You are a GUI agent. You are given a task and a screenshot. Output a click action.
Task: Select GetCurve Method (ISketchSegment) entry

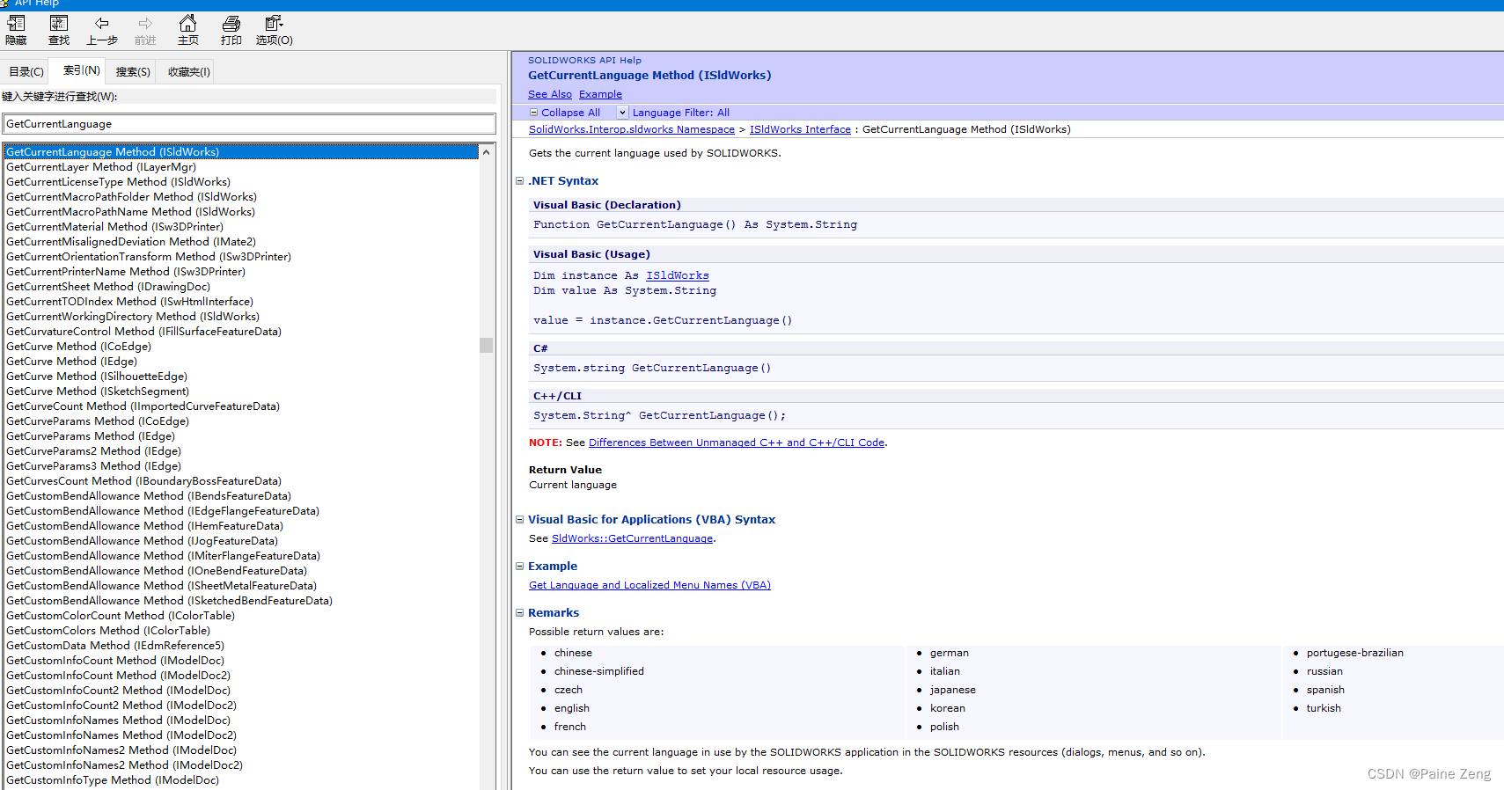coord(98,391)
